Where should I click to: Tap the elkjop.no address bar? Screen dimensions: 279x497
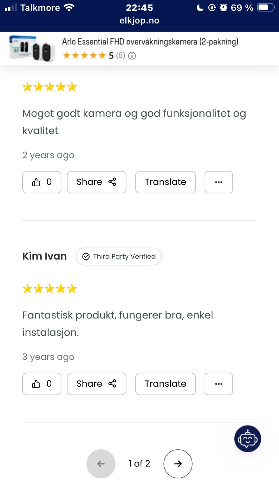tap(139, 21)
